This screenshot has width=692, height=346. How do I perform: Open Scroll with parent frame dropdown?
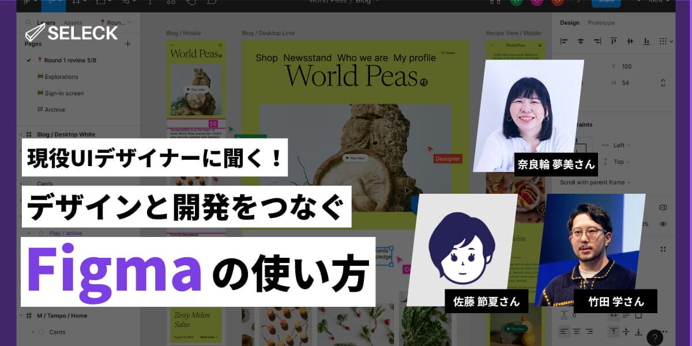tap(595, 182)
